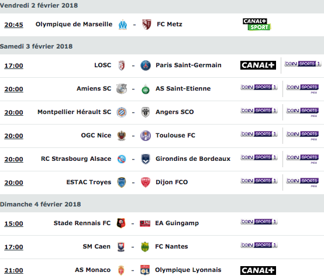This screenshot has width=324, height=279.
Task: Click the Olympique de Marseille club crest
Action: click(123, 25)
